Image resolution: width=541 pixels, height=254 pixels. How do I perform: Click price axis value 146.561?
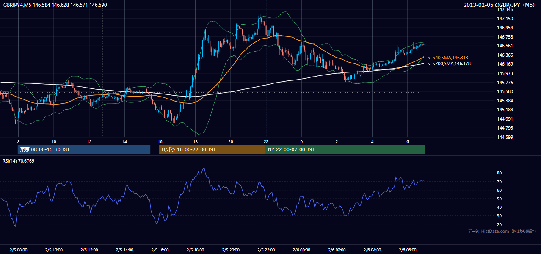[505, 46]
